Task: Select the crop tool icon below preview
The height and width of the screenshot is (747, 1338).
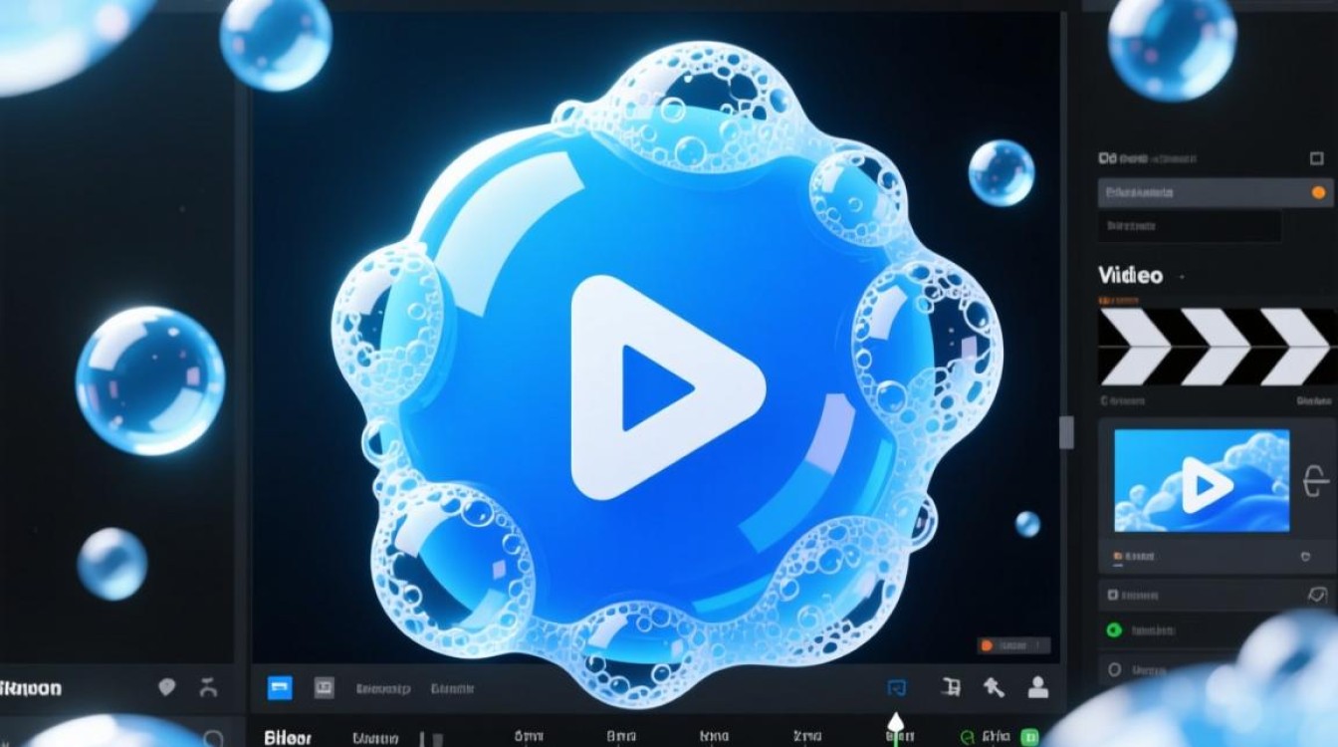Action: pyautogui.click(x=950, y=686)
